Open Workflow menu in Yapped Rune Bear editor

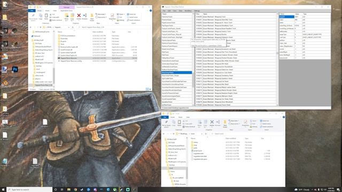click(x=188, y=11)
